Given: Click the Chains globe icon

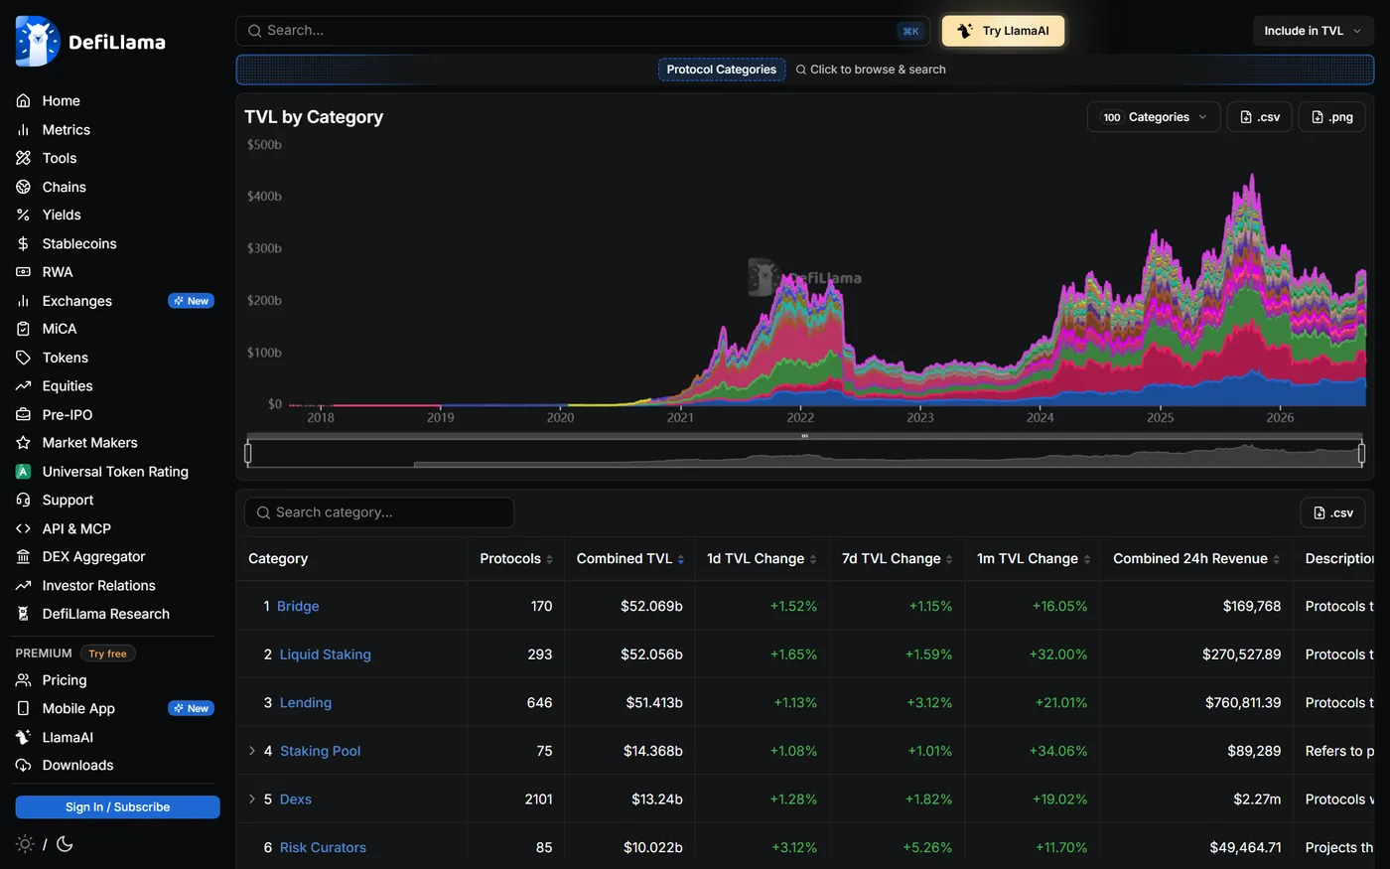Looking at the screenshot, I should click(x=23, y=187).
